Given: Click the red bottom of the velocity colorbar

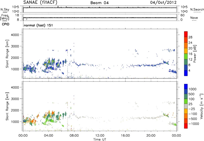Looking at the screenshot, I should (x=186, y=126).
